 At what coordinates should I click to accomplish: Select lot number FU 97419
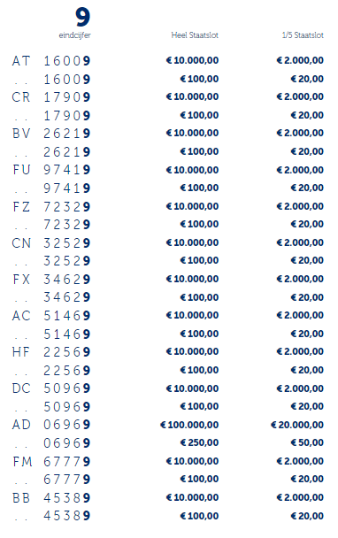(x=51, y=170)
